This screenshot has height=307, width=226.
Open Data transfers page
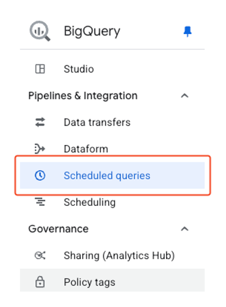click(112, 122)
